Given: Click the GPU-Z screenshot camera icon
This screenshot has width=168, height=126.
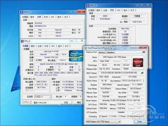Looking at the screenshot, I should coord(144,52).
